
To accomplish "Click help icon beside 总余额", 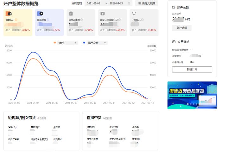I will [180, 14].
